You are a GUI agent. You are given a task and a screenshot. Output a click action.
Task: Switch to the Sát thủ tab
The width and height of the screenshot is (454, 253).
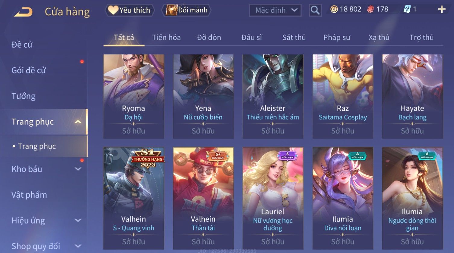point(294,38)
